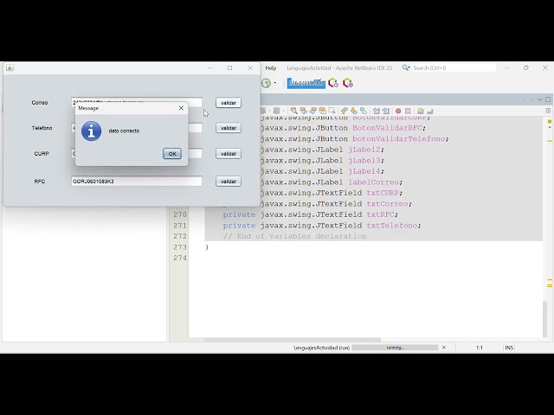Click the Comment icon in editor toolbar
The image size is (554, 415).
[421, 111]
